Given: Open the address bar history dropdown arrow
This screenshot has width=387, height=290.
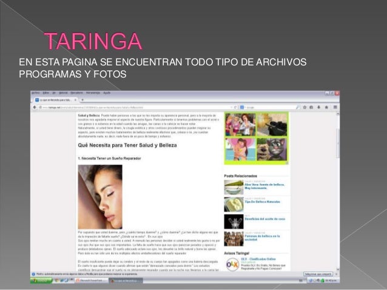Looking at the screenshot, I should click(231, 107).
